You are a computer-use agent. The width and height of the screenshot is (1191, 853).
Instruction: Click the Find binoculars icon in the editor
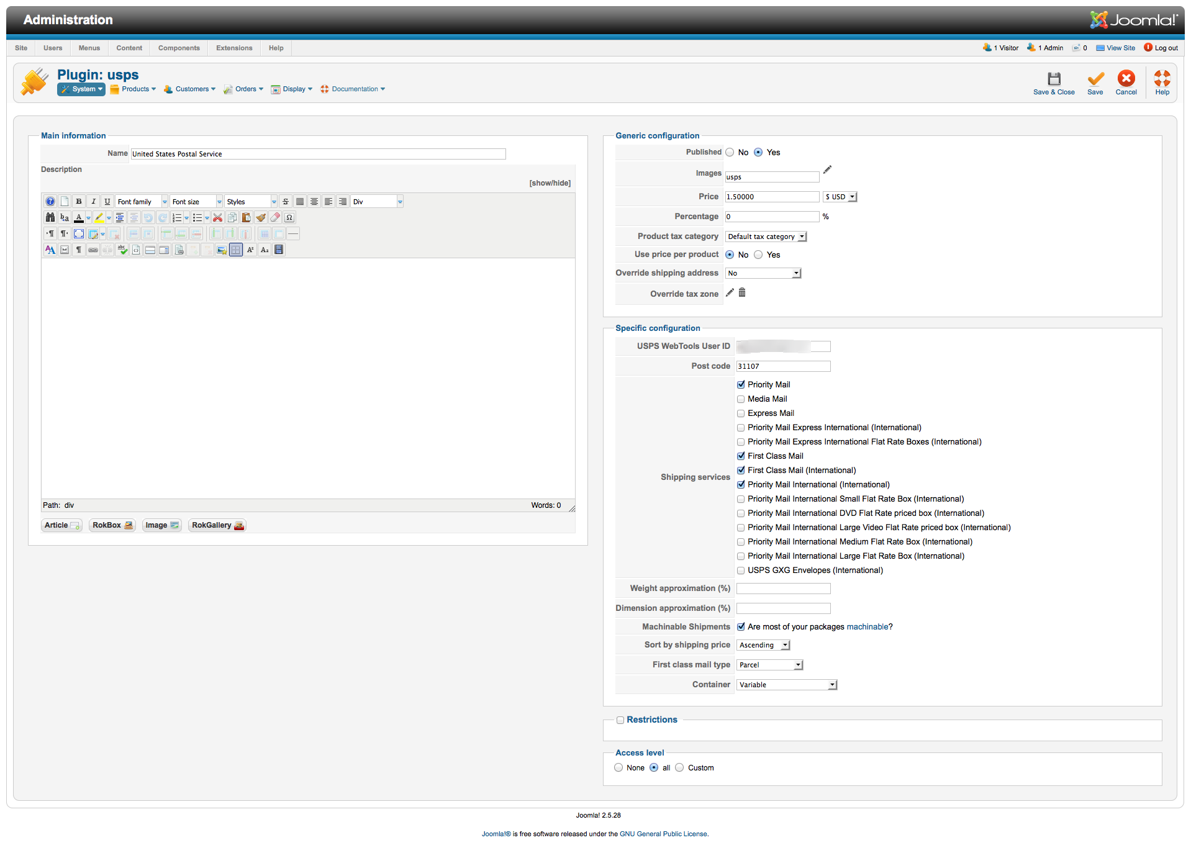pyautogui.click(x=50, y=217)
